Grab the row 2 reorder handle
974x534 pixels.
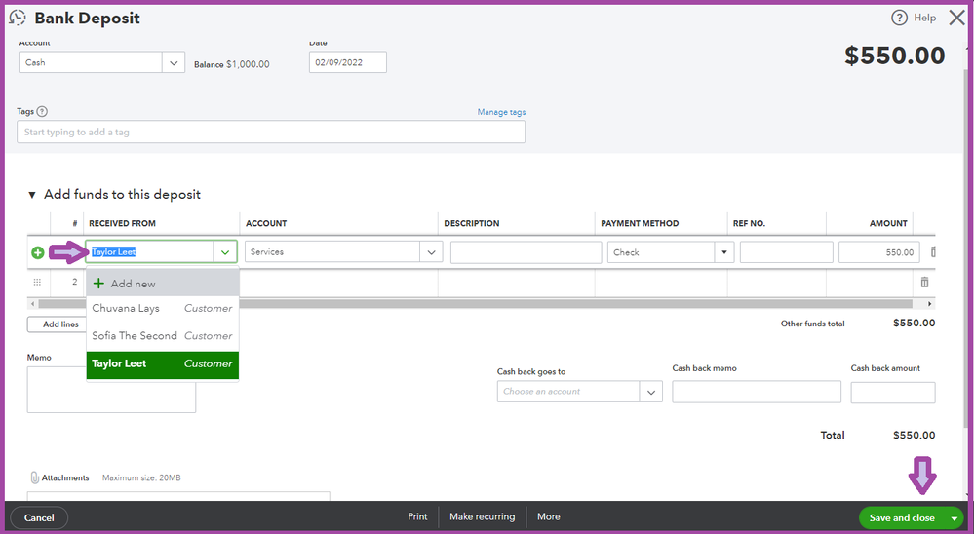click(x=37, y=282)
